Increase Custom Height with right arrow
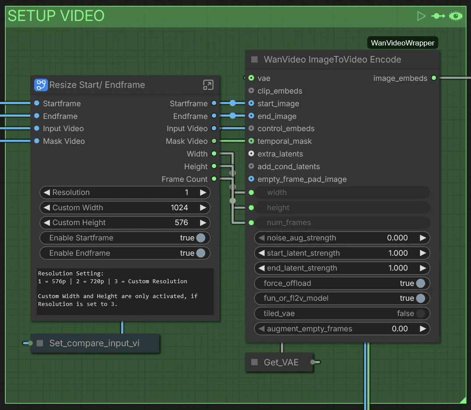 tap(204, 222)
